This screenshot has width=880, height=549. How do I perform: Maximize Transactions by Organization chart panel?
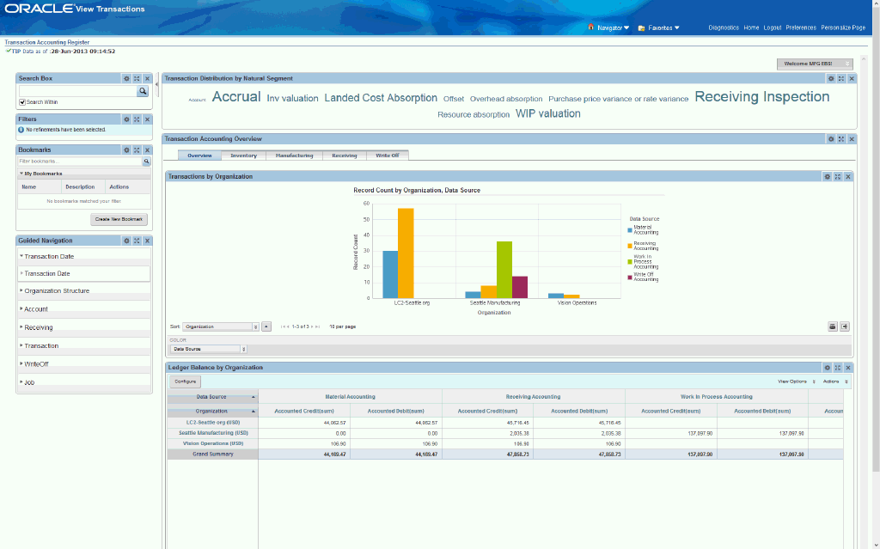[838, 177]
